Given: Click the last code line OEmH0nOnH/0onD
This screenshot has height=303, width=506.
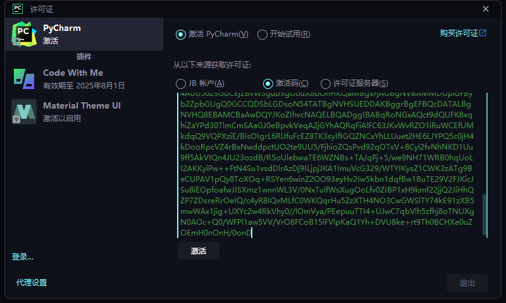Looking at the screenshot, I should [216, 233].
